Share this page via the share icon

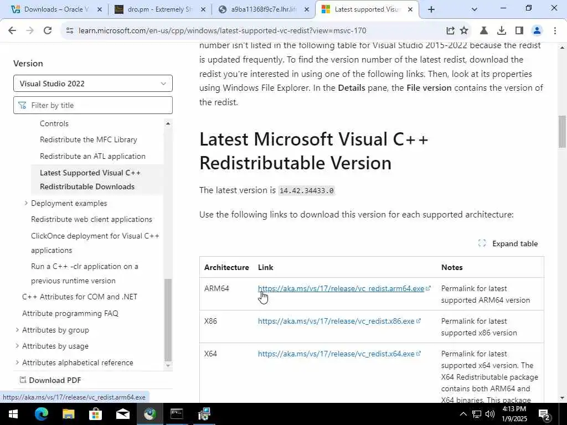450,31
